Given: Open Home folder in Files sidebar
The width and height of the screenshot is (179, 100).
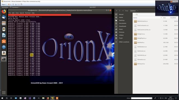Looking at the screenshot, I should tap(121, 17).
